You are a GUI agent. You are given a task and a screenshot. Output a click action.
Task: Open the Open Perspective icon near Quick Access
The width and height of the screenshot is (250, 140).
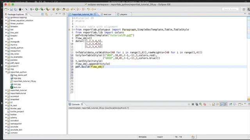click(244, 9)
